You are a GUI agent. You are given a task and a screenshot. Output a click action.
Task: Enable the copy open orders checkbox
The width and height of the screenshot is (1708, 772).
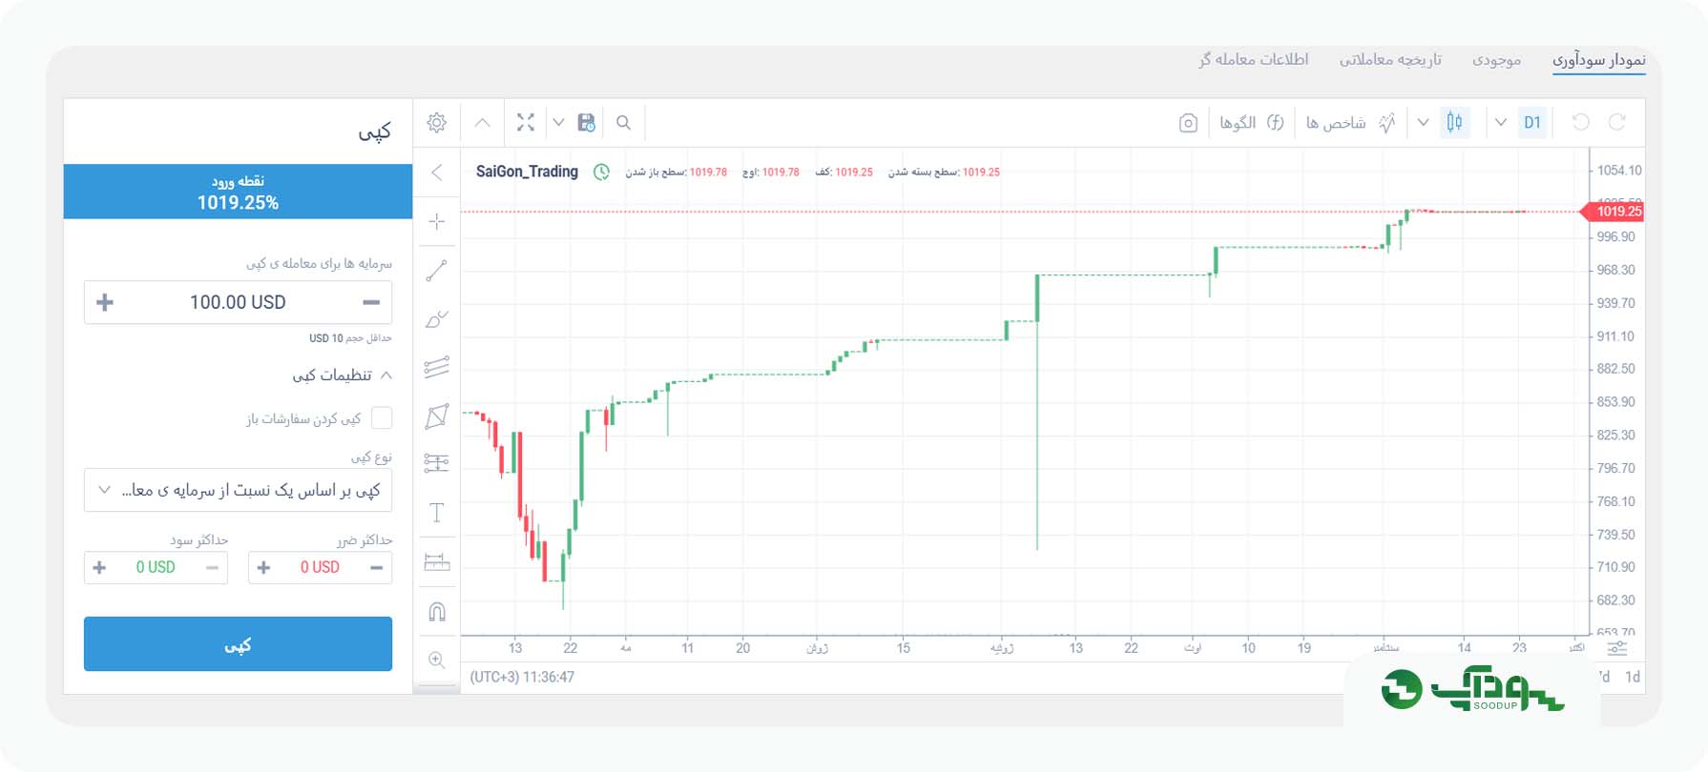(x=382, y=417)
